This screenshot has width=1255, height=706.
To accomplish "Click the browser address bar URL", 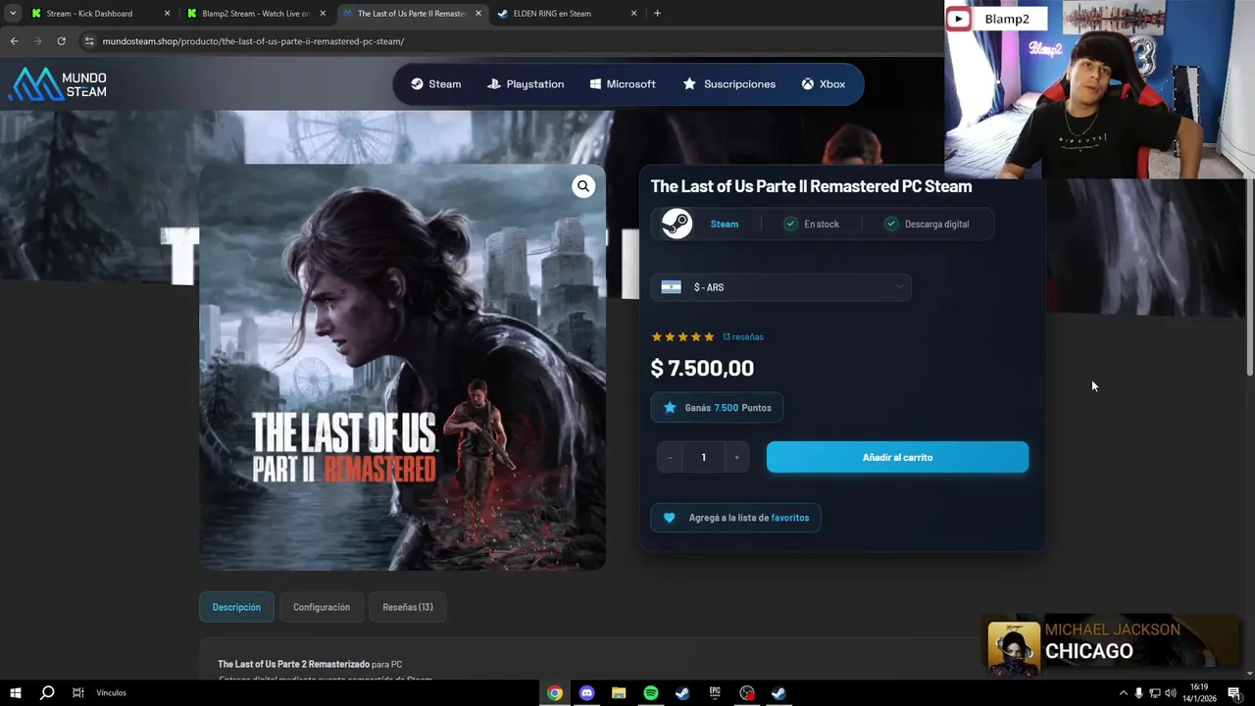I will tap(253, 41).
